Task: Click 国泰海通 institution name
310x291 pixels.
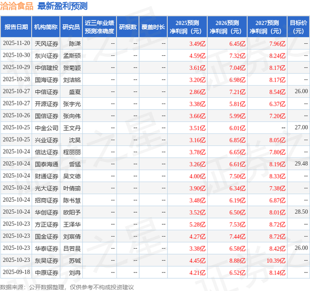Action: pyautogui.click(x=46, y=164)
